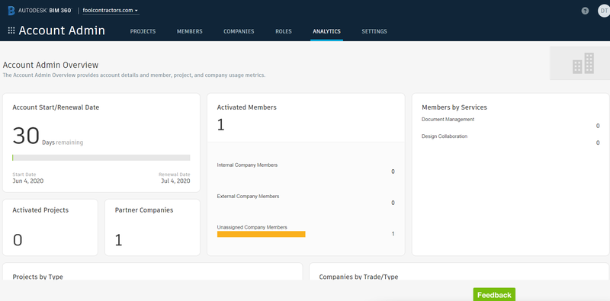Switch to the Companies tab
This screenshot has height=301, width=610.
pyautogui.click(x=239, y=31)
